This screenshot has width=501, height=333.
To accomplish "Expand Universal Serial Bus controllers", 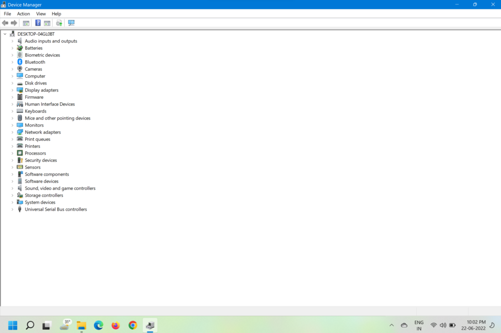I will click(x=12, y=209).
